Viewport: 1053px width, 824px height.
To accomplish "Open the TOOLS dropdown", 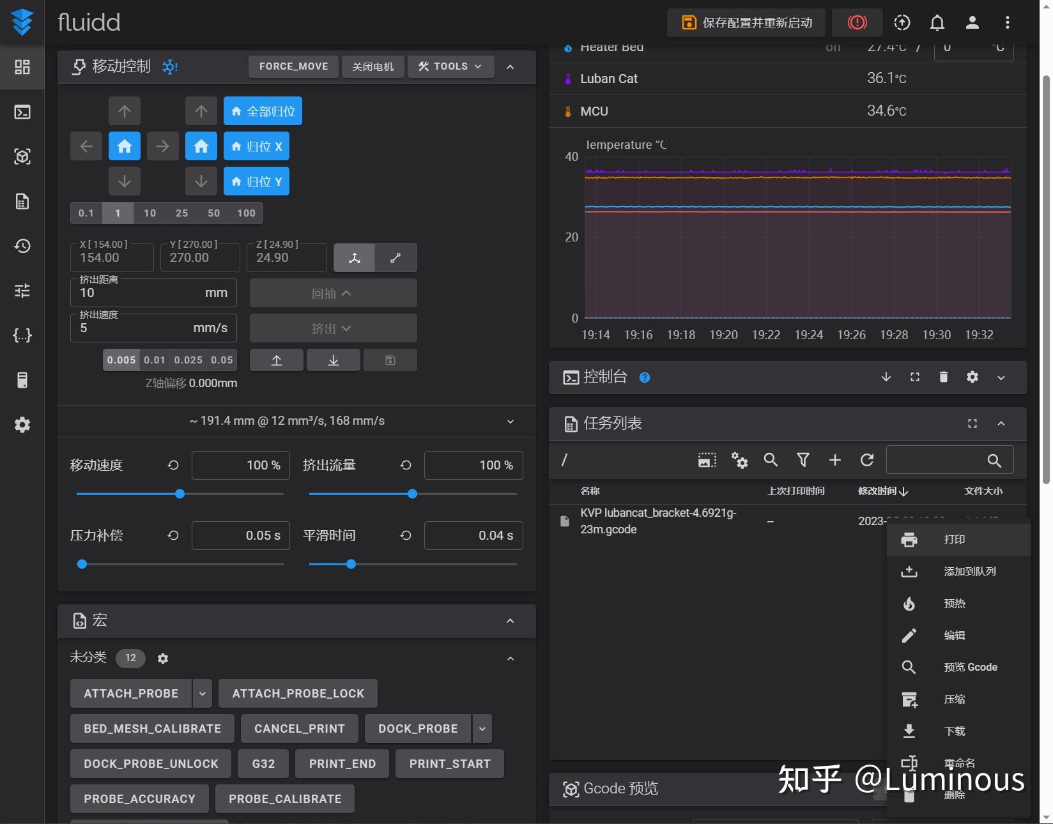I will (x=450, y=66).
